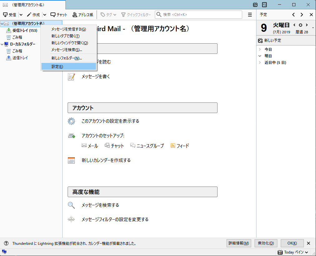Click the 受信 (Get Messages) toolbar icon
Image resolution: width=316 pixels, height=256 pixels.
5,15
